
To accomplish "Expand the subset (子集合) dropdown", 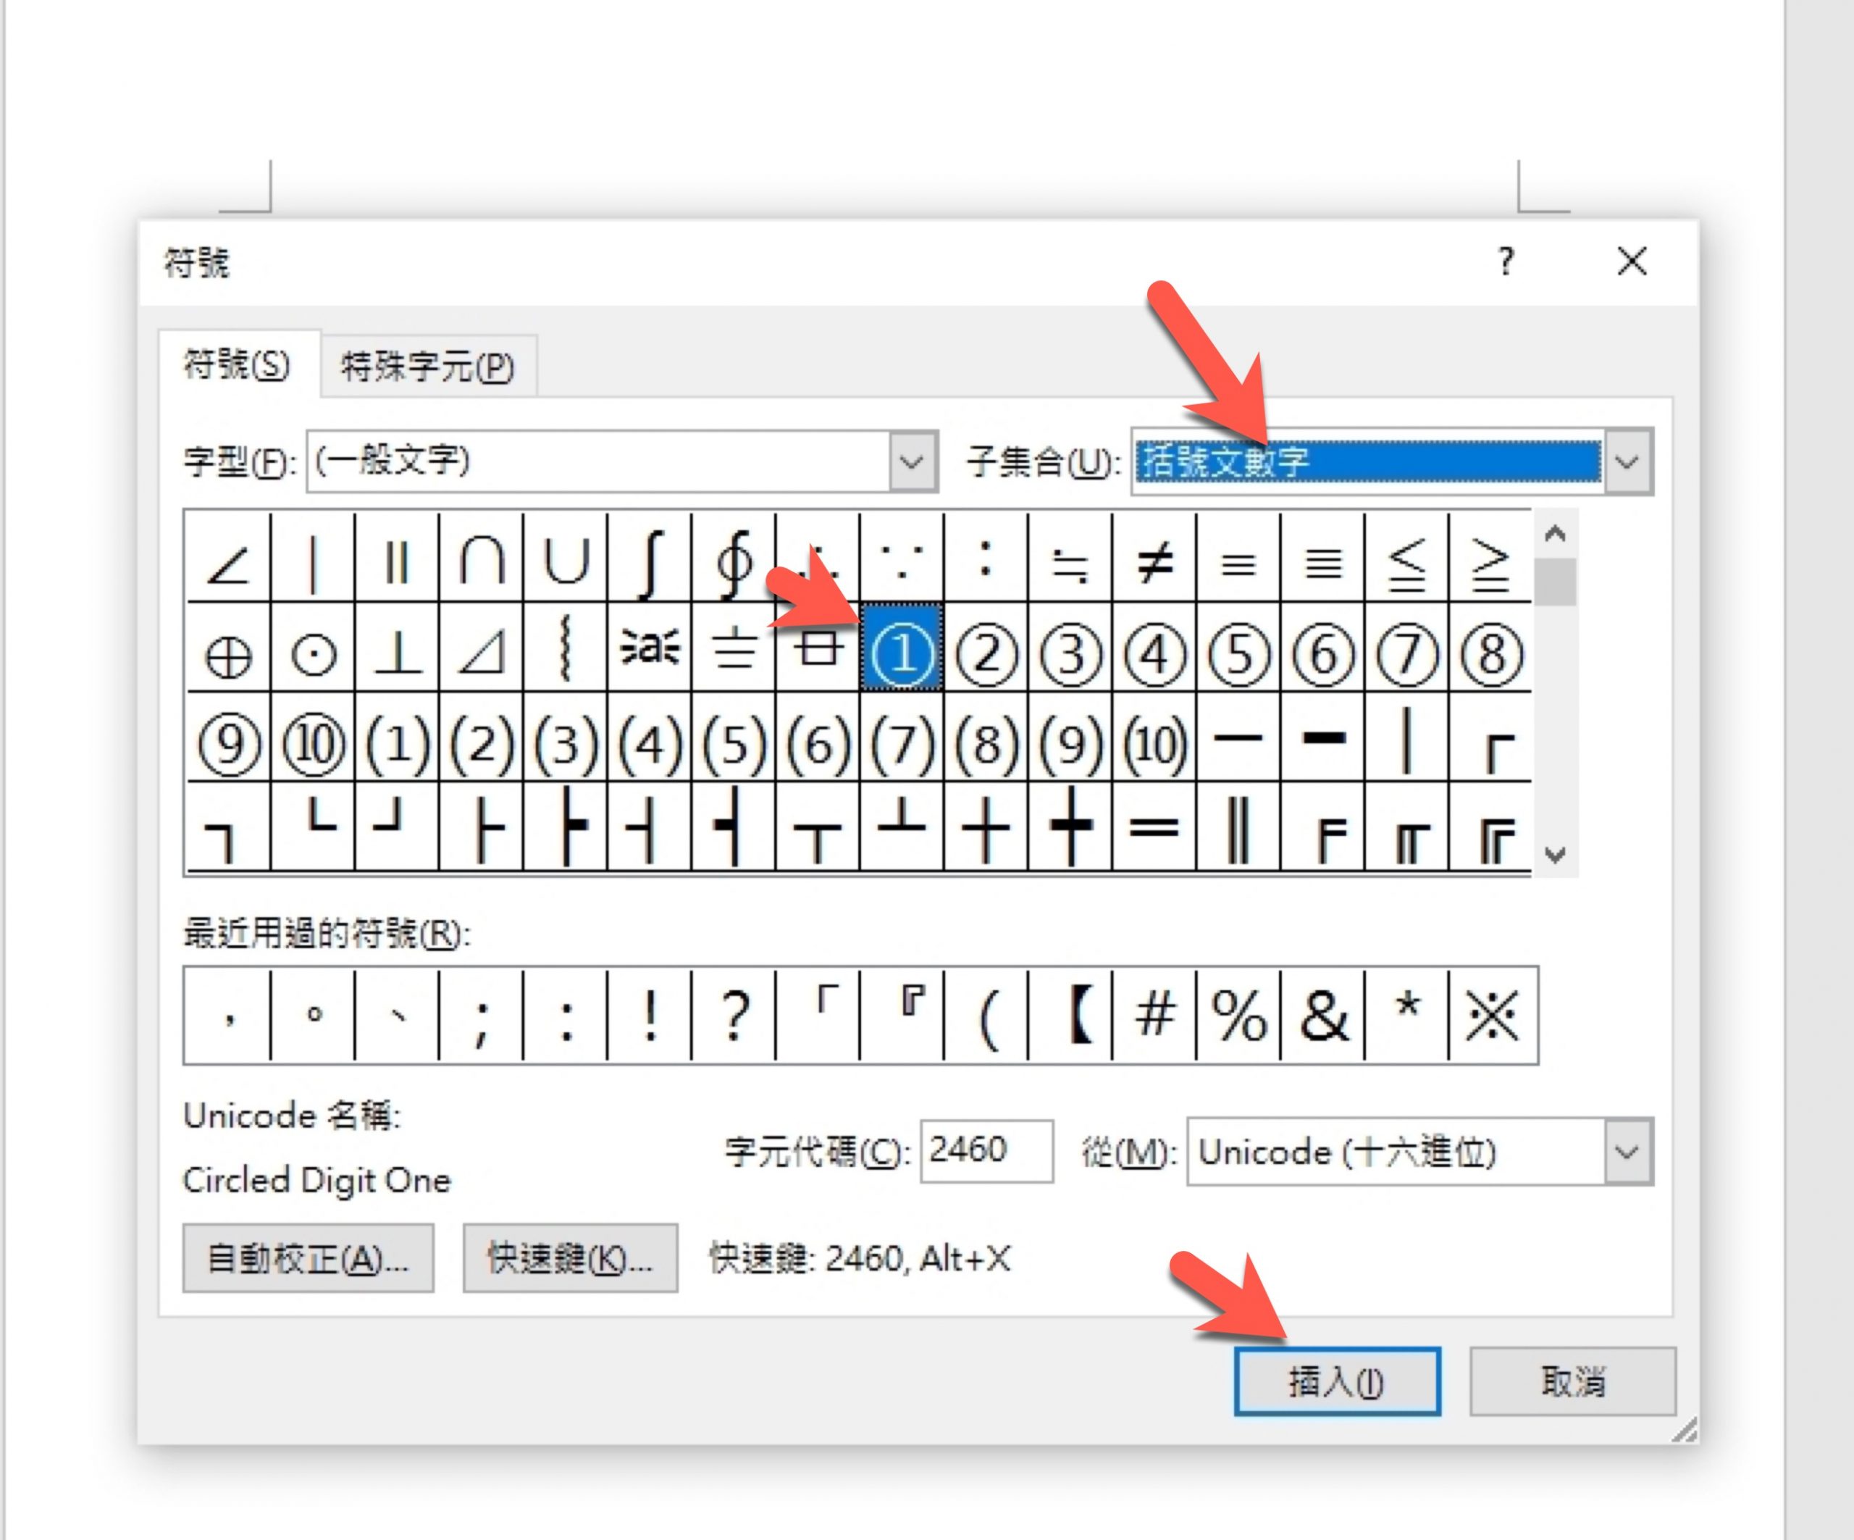I will click(1627, 461).
